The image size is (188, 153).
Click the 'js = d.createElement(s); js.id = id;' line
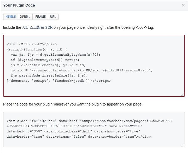(x=48, y=65)
